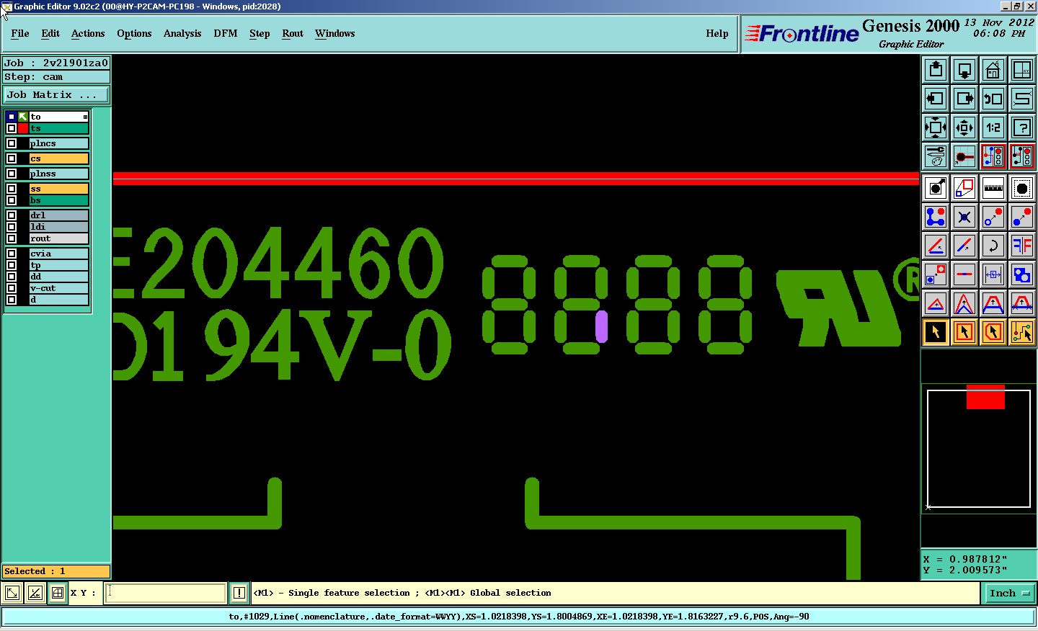The width and height of the screenshot is (1038, 631).
Task: Open the File menu
Action: pyautogui.click(x=20, y=33)
